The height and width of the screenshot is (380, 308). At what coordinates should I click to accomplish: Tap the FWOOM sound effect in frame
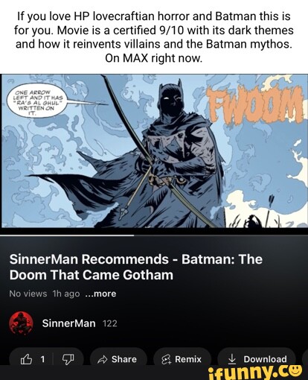(256, 105)
